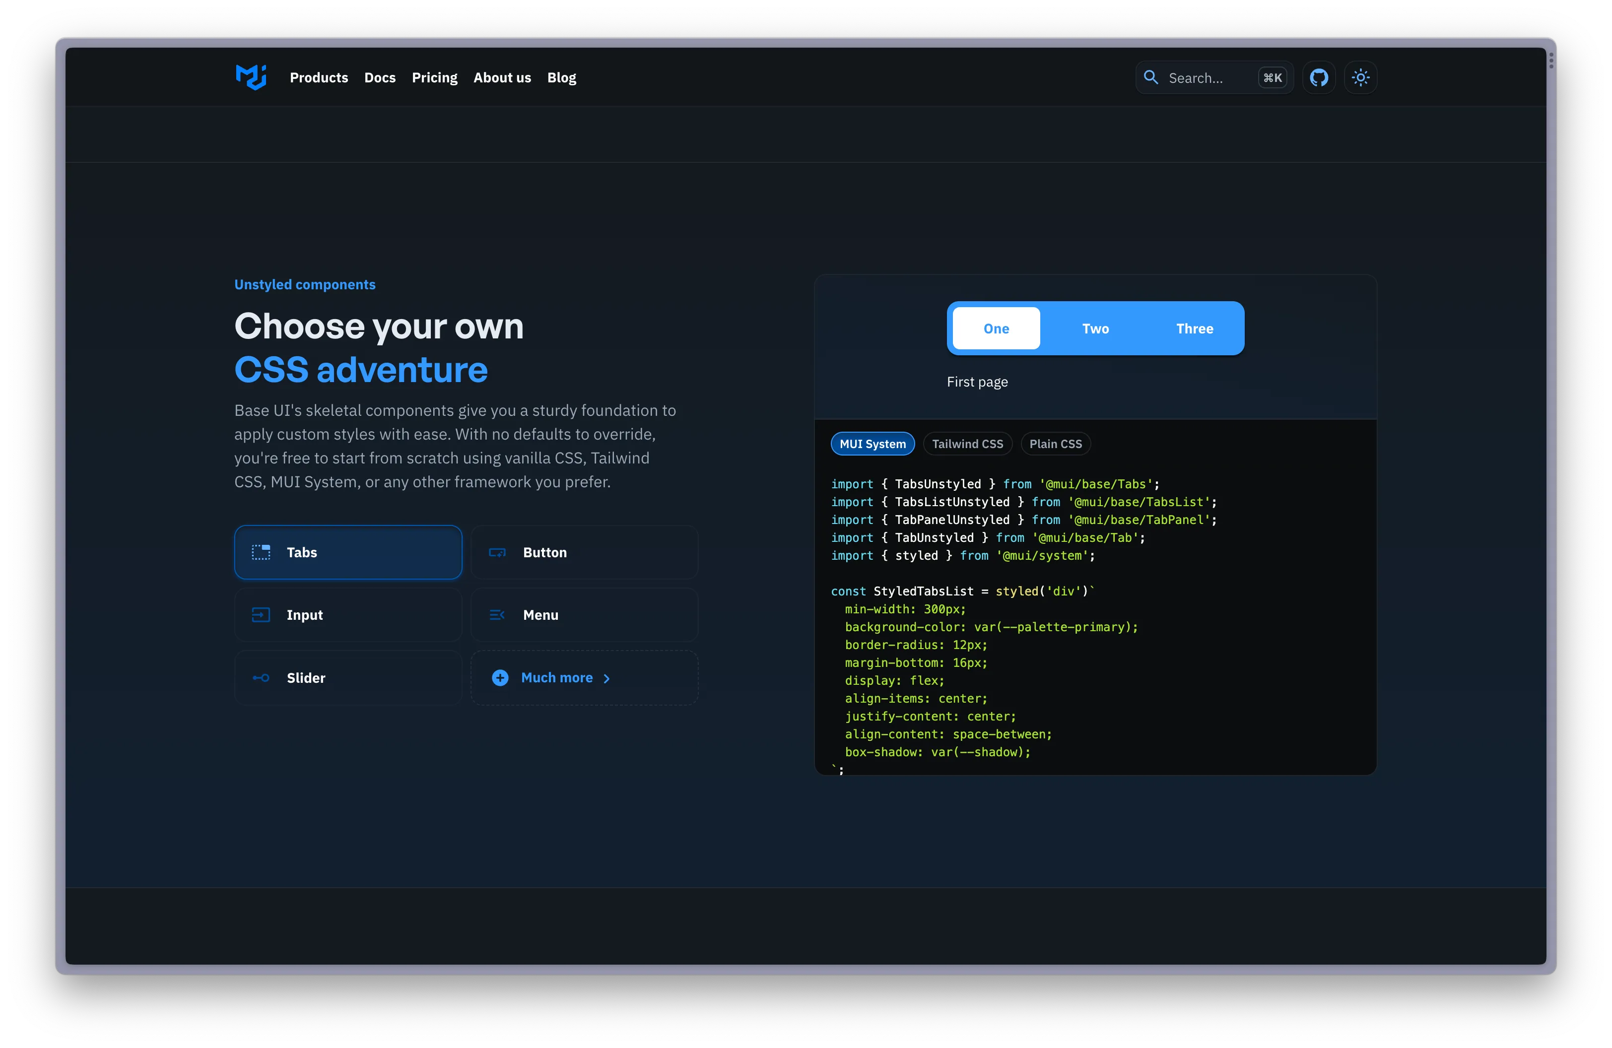
Task: Click the Much more chevron arrow
Action: [606, 678]
